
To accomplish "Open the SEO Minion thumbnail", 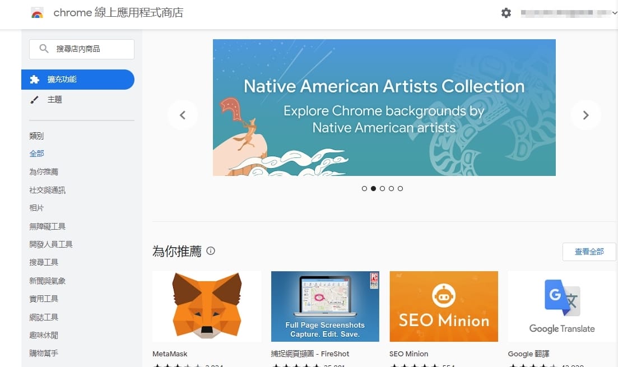I will tap(444, 306).
